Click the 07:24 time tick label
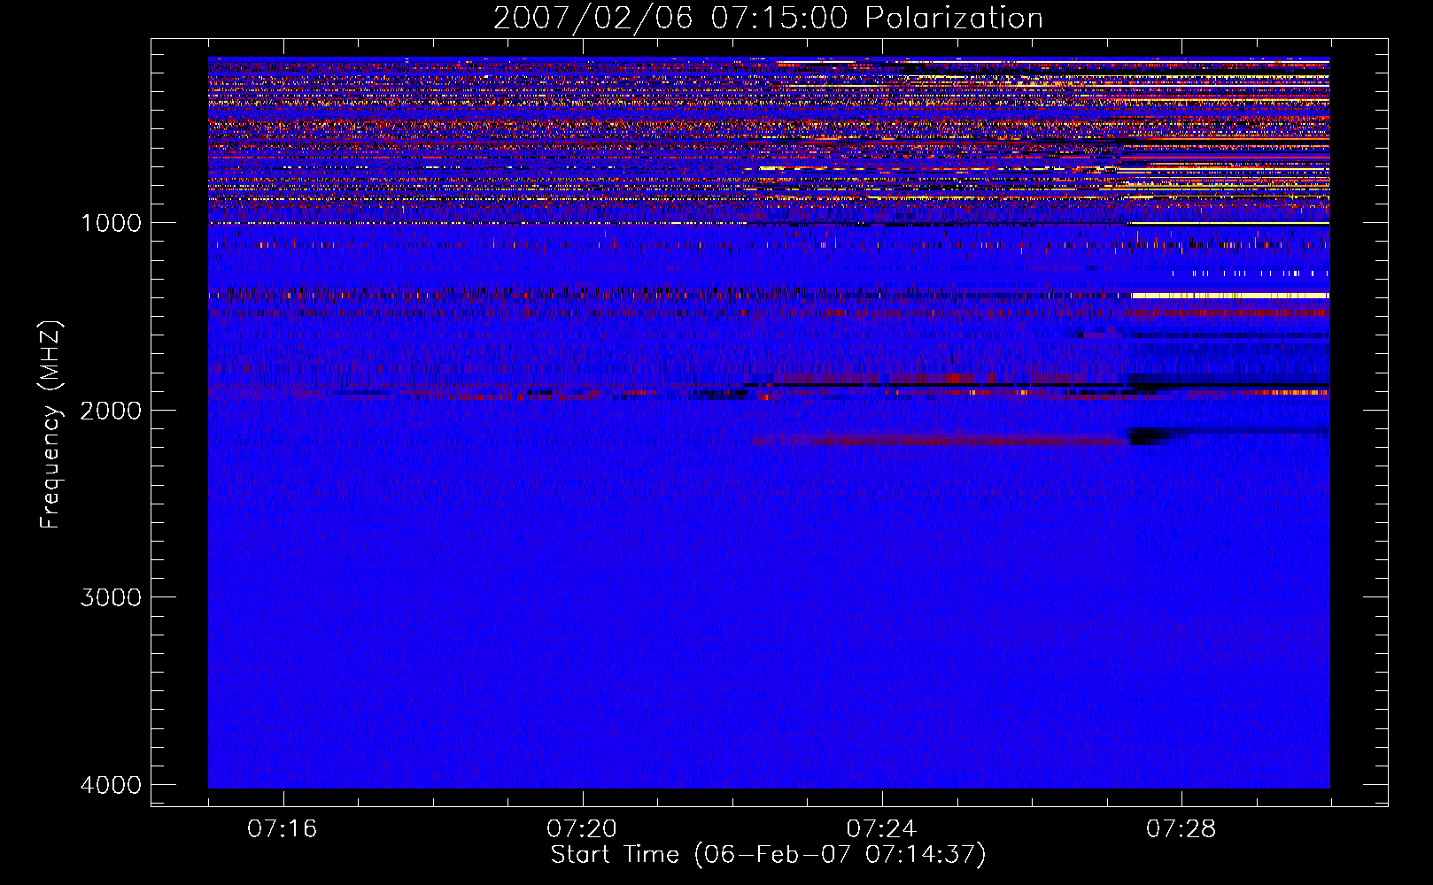 tap(881, 829)
